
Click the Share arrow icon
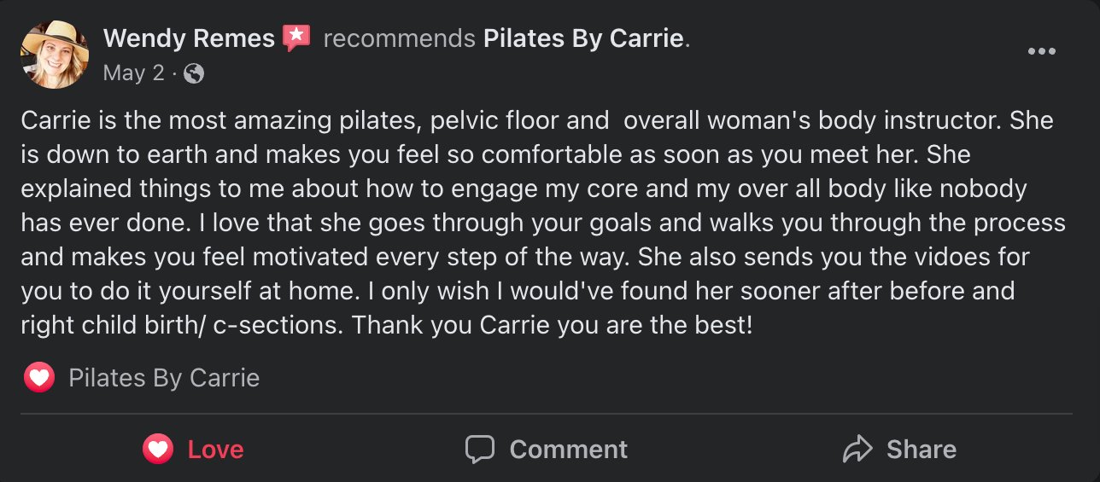coord(857,449)
